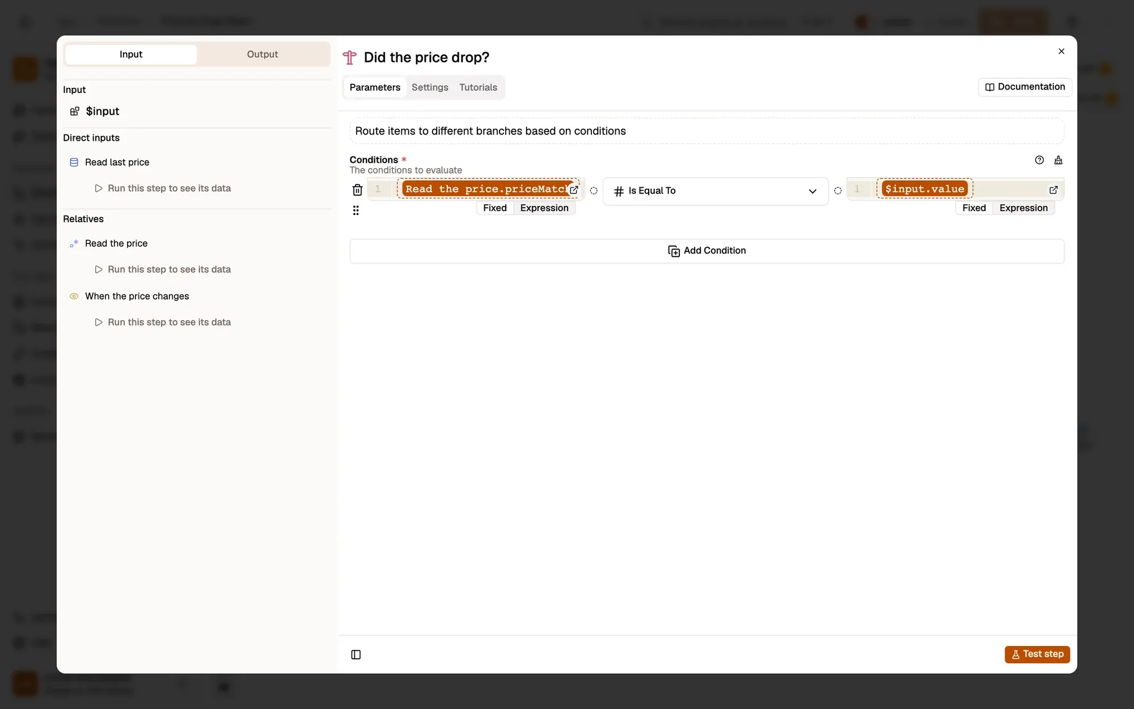Select the When the price changes relative

coord(137,296)
